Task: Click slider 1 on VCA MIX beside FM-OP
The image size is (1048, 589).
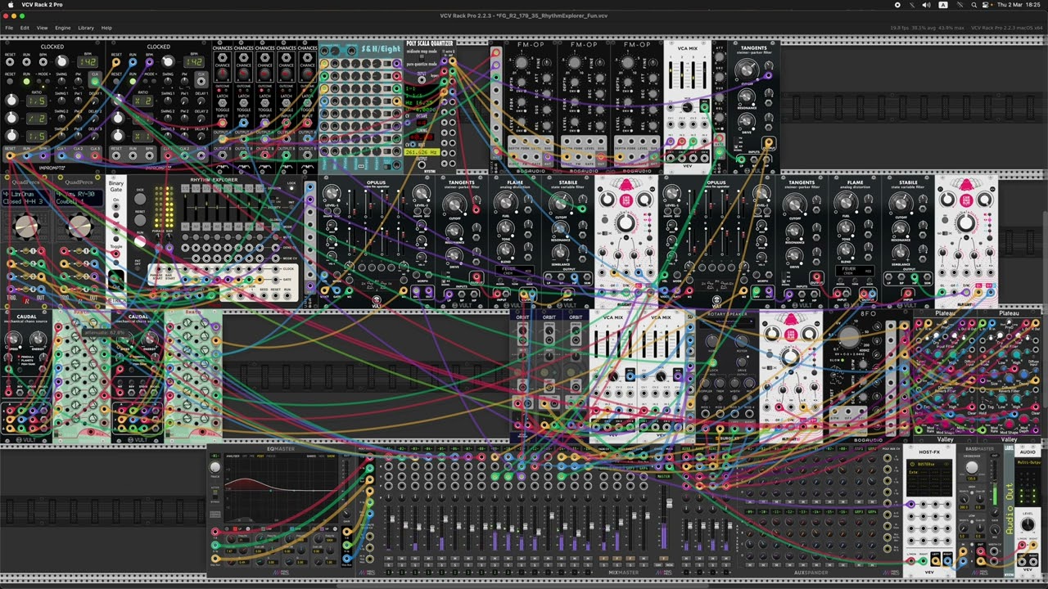Action: [x=672, y=75]
